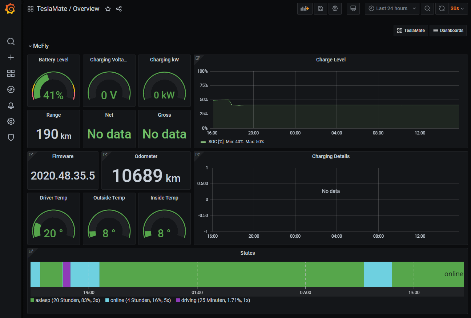Open the Search dashboards icon in sidebar
Screen dimensions: 471x318
(x=11, y=41)
